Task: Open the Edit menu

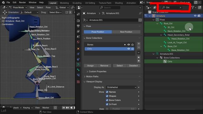Action: pos(14,3)
